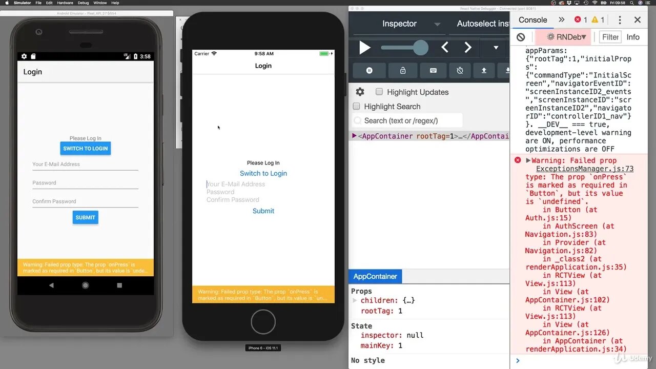The image size is (656, 369).
Task: Click the console Filter field
Action: [610, 37]
